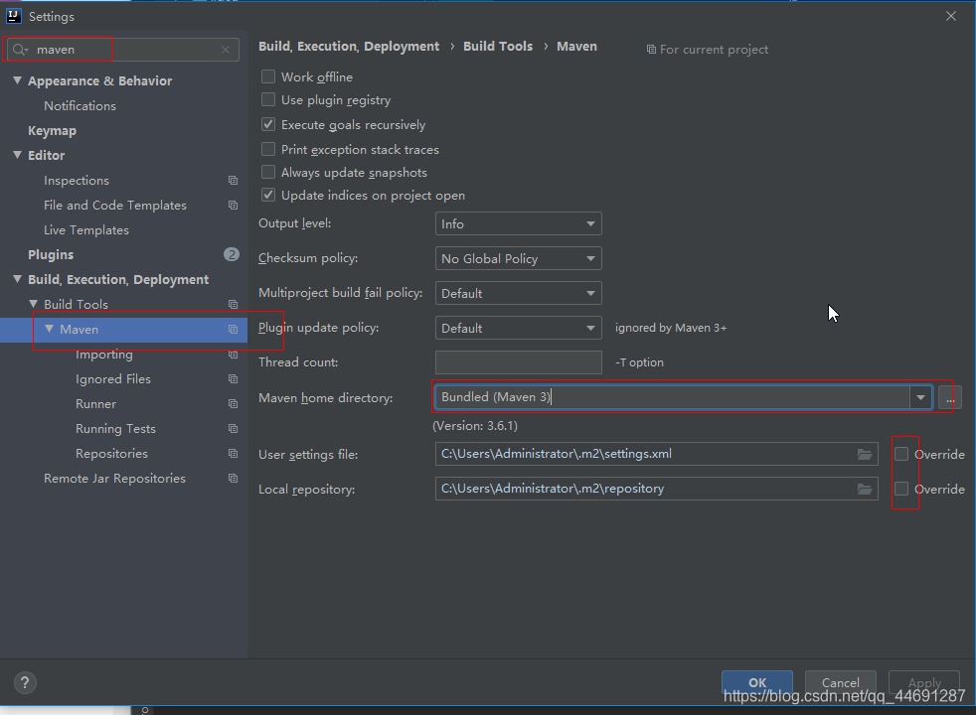Image resolution: width=976 pixels, height=715 pixels.
Task: Collapse the Editor tree node
Action: pos(18,156)
